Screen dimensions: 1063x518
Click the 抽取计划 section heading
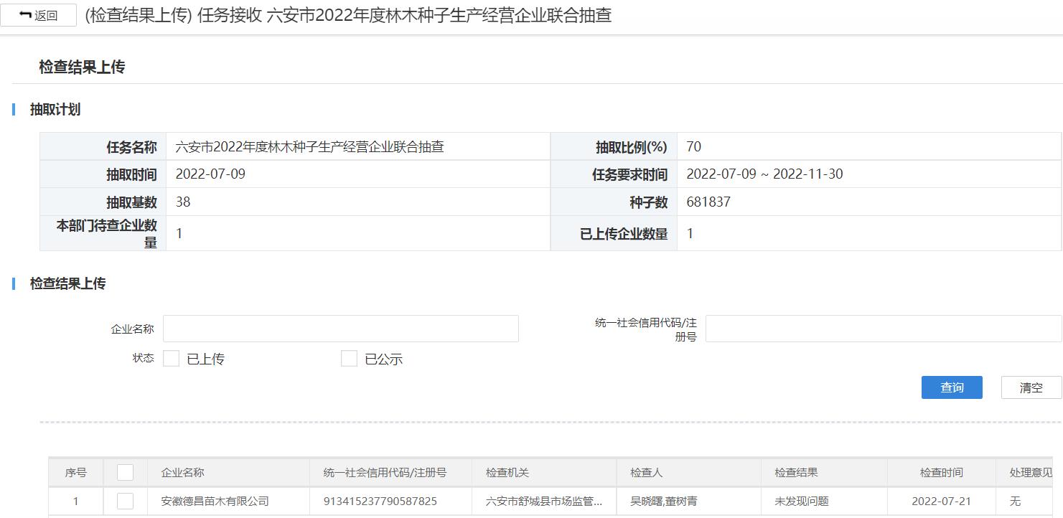point(55,110)
